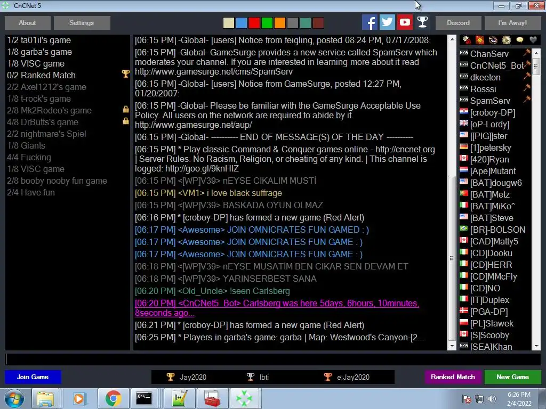Select 0/2 Ranked Match entry

[68, 76]
